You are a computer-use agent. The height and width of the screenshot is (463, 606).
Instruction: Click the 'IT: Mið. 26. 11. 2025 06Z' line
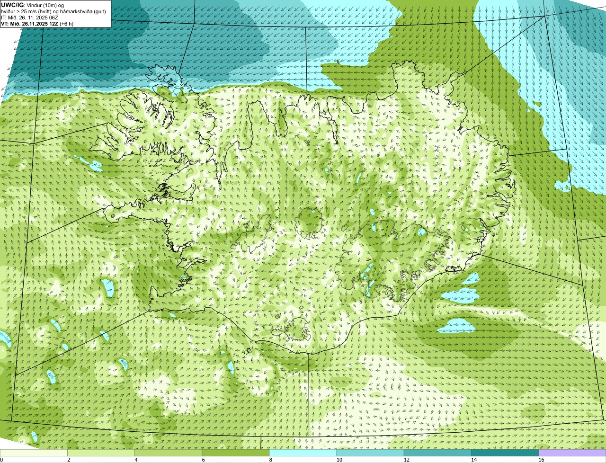pos(30,18)
